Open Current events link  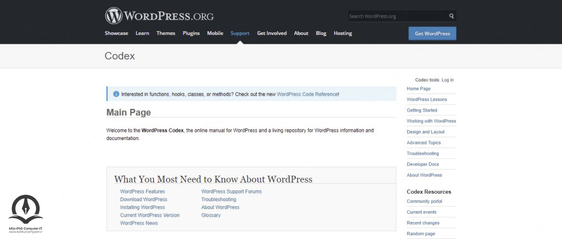click(x=421, y=212)
